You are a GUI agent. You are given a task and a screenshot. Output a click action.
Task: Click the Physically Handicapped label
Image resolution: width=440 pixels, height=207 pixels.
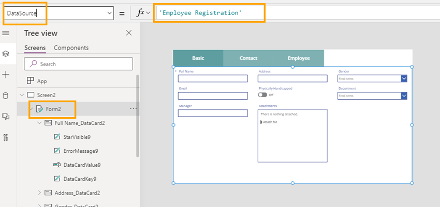click(275, 88)
